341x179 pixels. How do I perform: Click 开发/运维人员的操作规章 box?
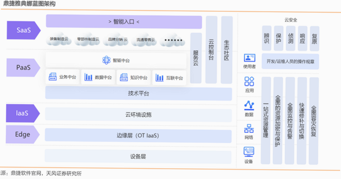290,61
